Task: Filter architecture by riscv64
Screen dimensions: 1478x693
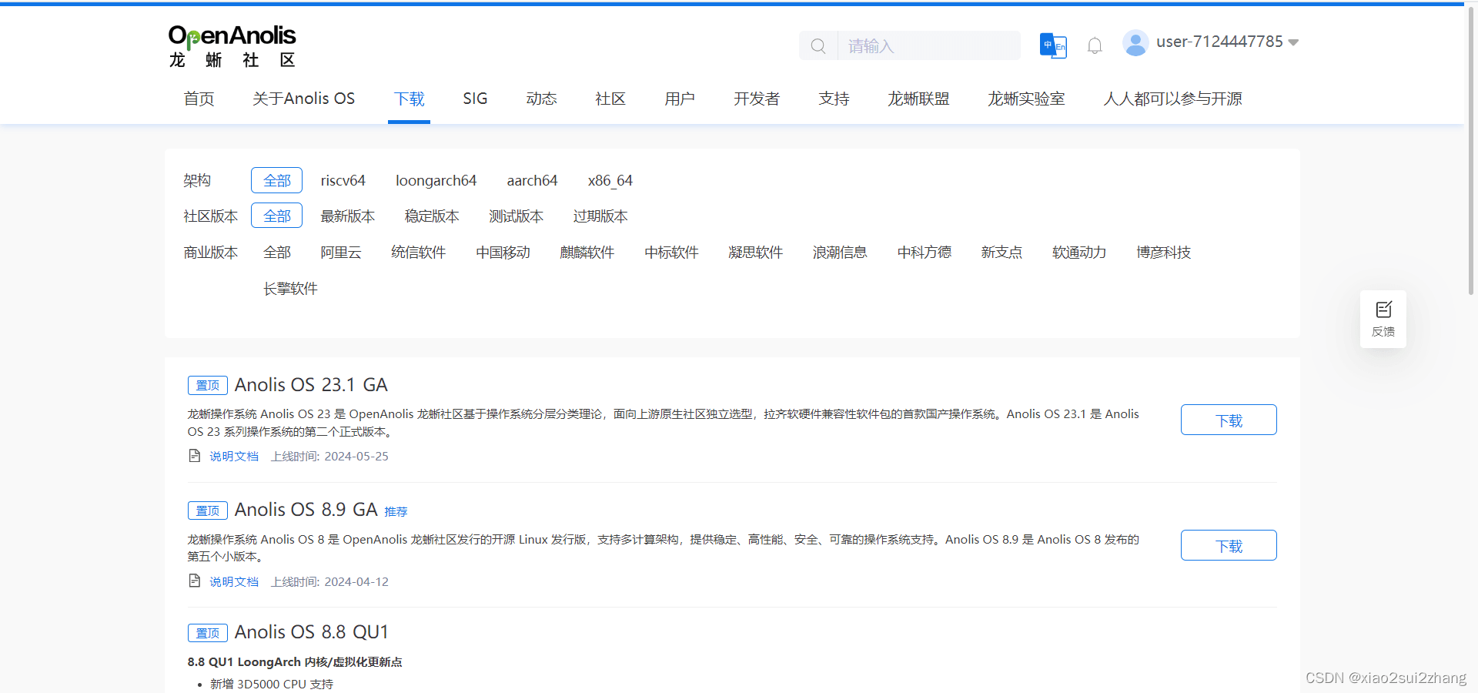Action: (343, 180)
